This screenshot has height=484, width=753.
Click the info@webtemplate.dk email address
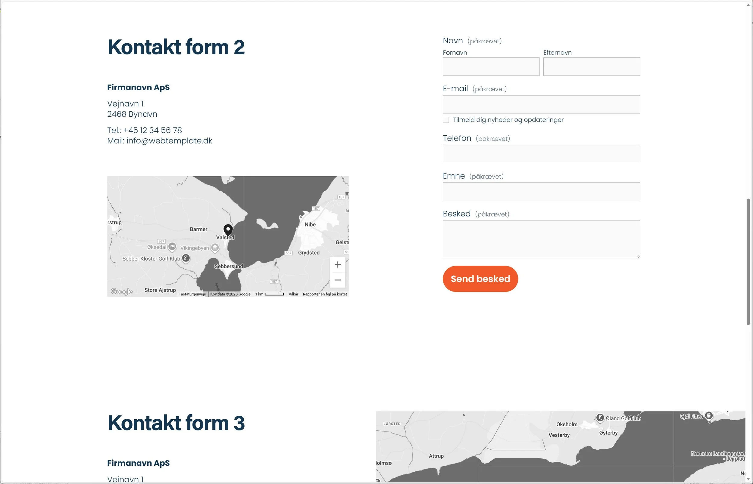pos(169,140)
